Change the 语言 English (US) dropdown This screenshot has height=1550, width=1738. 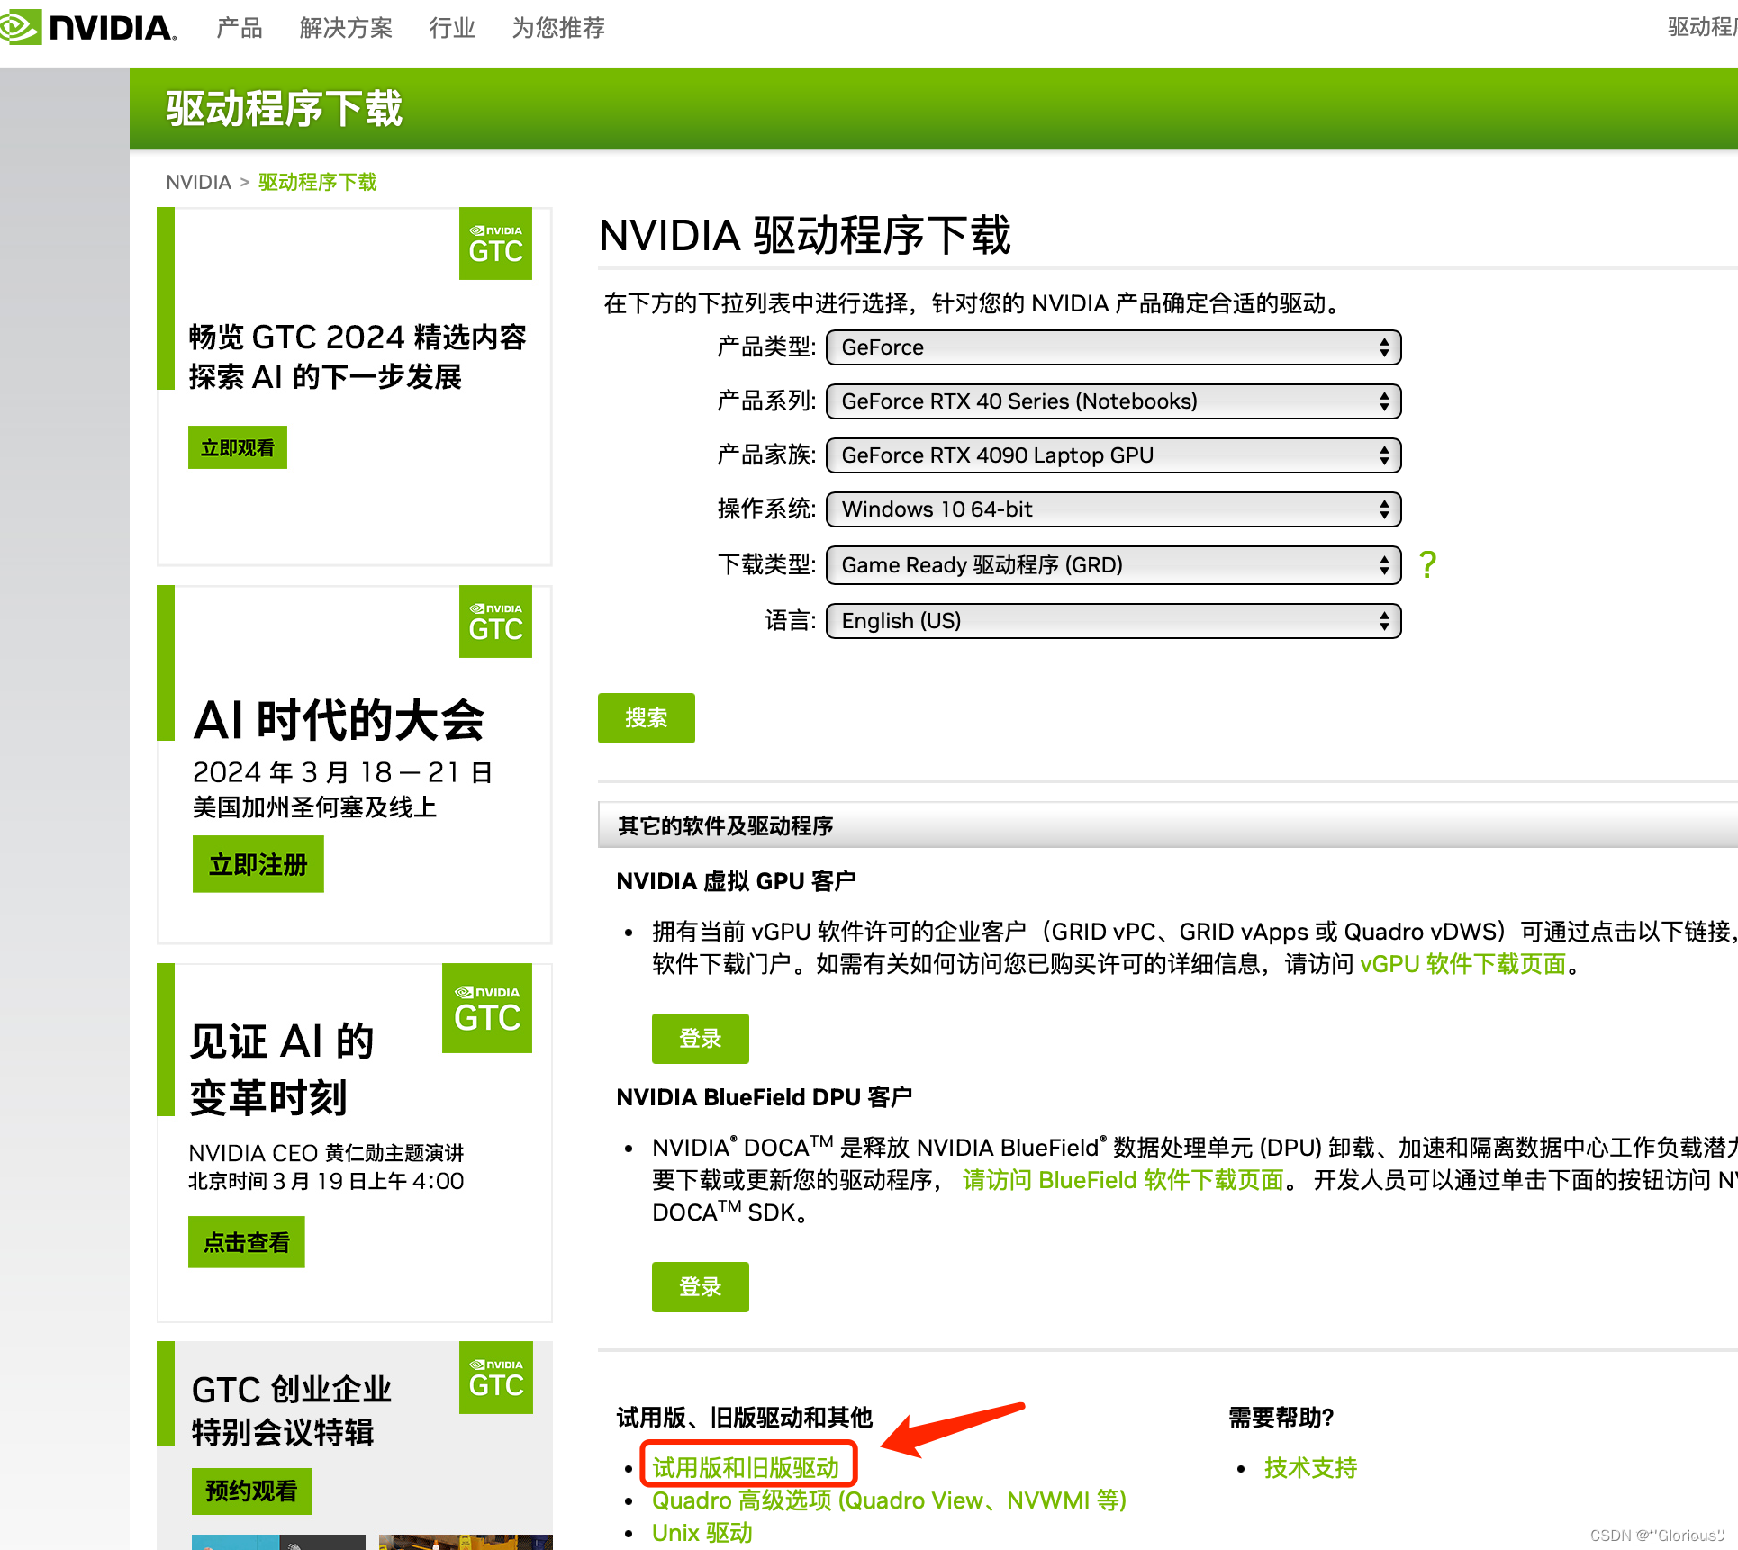pyautogui.click(x=1113, y=621)
